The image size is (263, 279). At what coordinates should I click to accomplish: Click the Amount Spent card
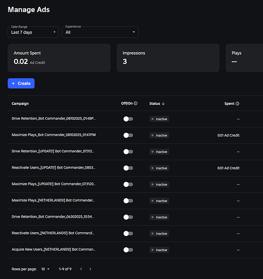click(x=59, y=58)
